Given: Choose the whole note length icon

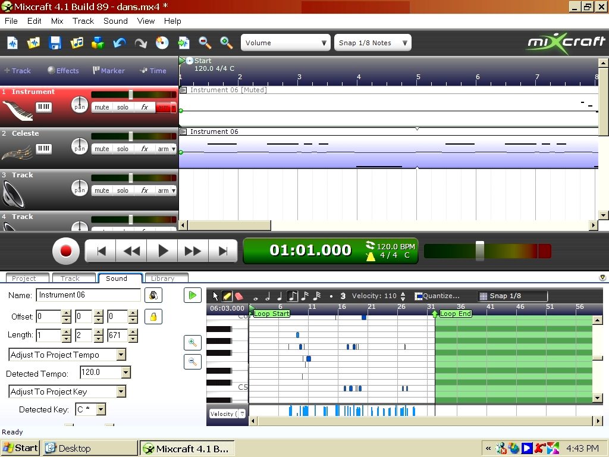Looking at the screenshot, I should pyautogui.click(x=255, y=298).
